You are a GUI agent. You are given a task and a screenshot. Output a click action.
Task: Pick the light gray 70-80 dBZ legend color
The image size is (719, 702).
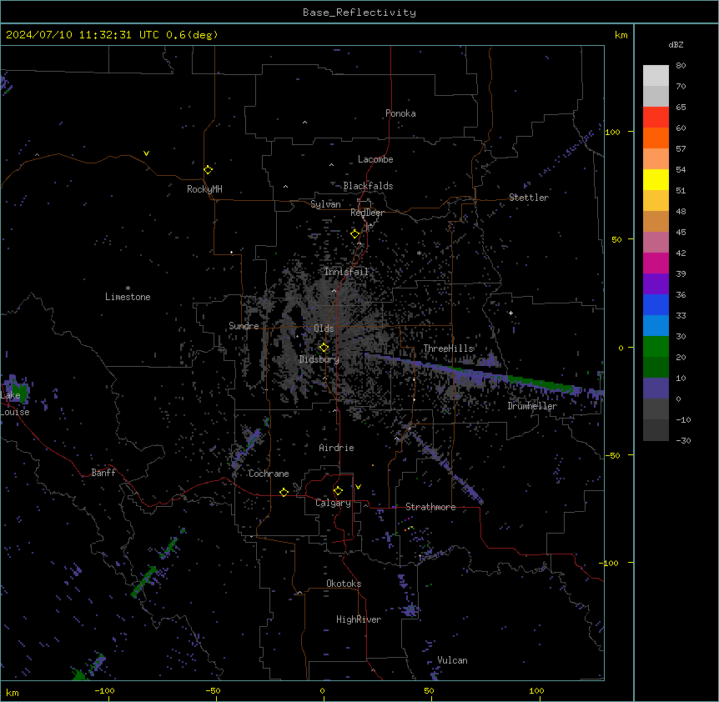click(x=656, y=76)
